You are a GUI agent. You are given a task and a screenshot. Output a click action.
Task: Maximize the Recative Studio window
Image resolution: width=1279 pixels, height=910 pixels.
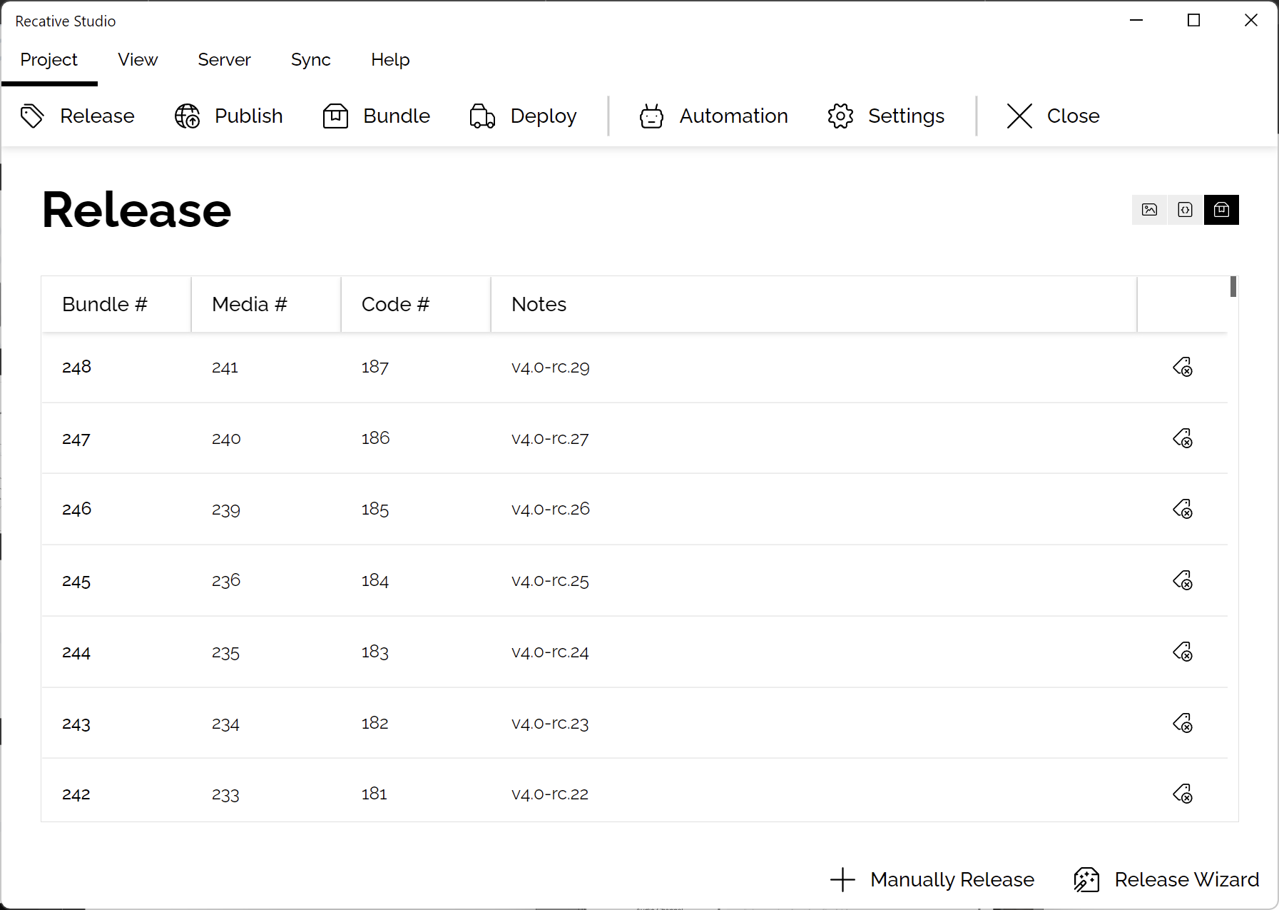point(1193,21)
